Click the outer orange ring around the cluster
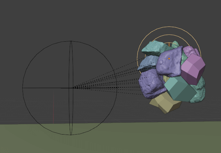 tap(170, 27)
